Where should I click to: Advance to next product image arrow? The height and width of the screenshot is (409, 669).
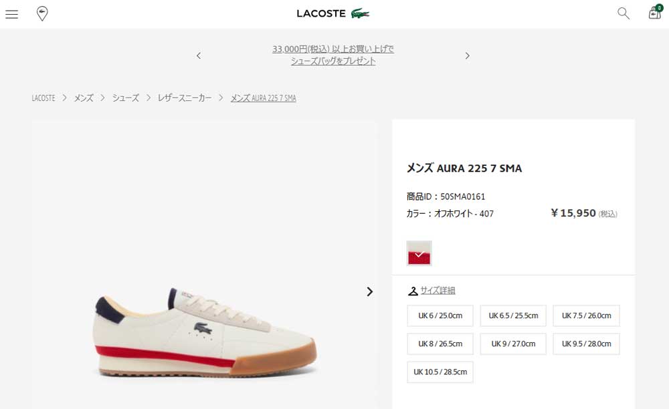pyautogui.click(x=369, y=291)
